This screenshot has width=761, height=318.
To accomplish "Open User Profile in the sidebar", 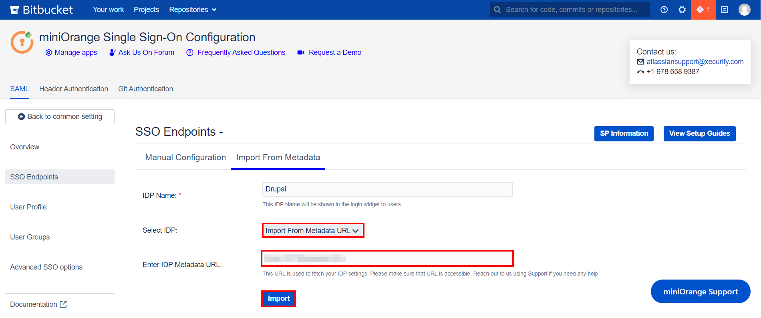I will click(28, 207).
